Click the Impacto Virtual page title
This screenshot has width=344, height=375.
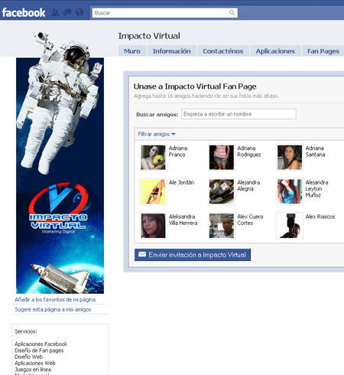(149, 36)
